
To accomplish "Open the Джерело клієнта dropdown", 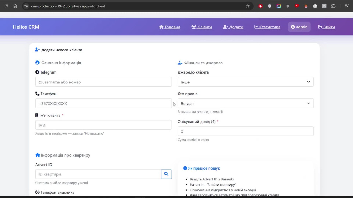I will click(x=245, y=82).
